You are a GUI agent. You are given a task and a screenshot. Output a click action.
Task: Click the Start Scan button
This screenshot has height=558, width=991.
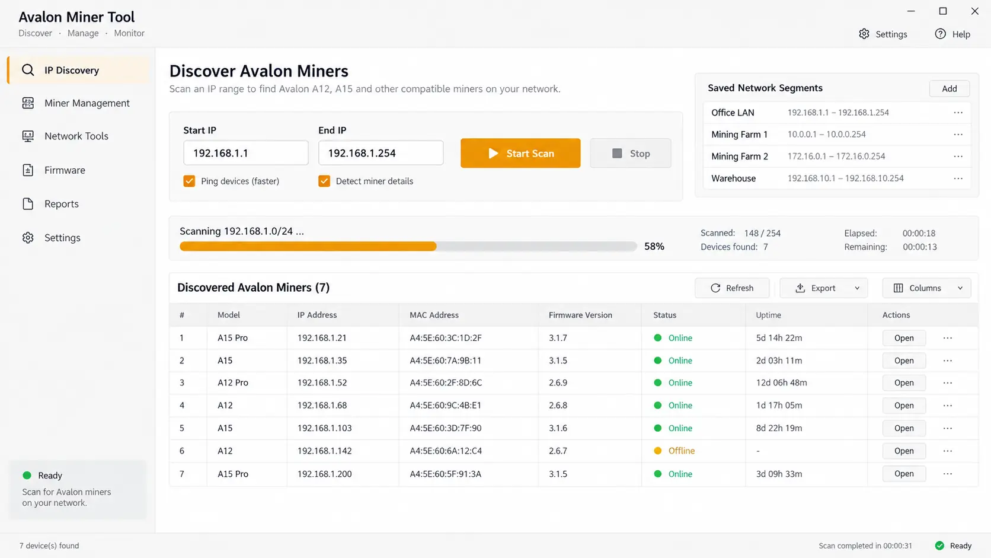(x=520, y=154)
